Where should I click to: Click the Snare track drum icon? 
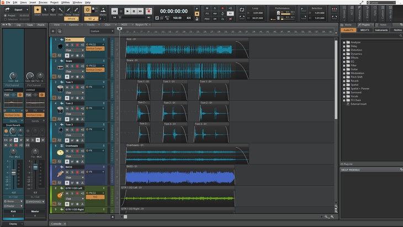tap(60, 67)
